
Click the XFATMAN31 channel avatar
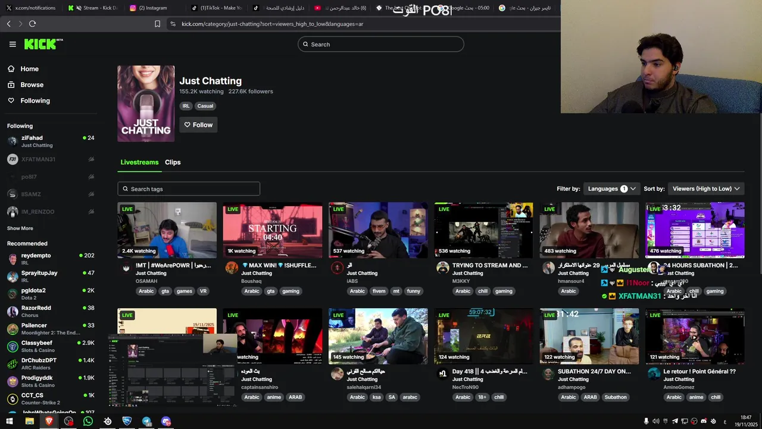click(13, 159)
